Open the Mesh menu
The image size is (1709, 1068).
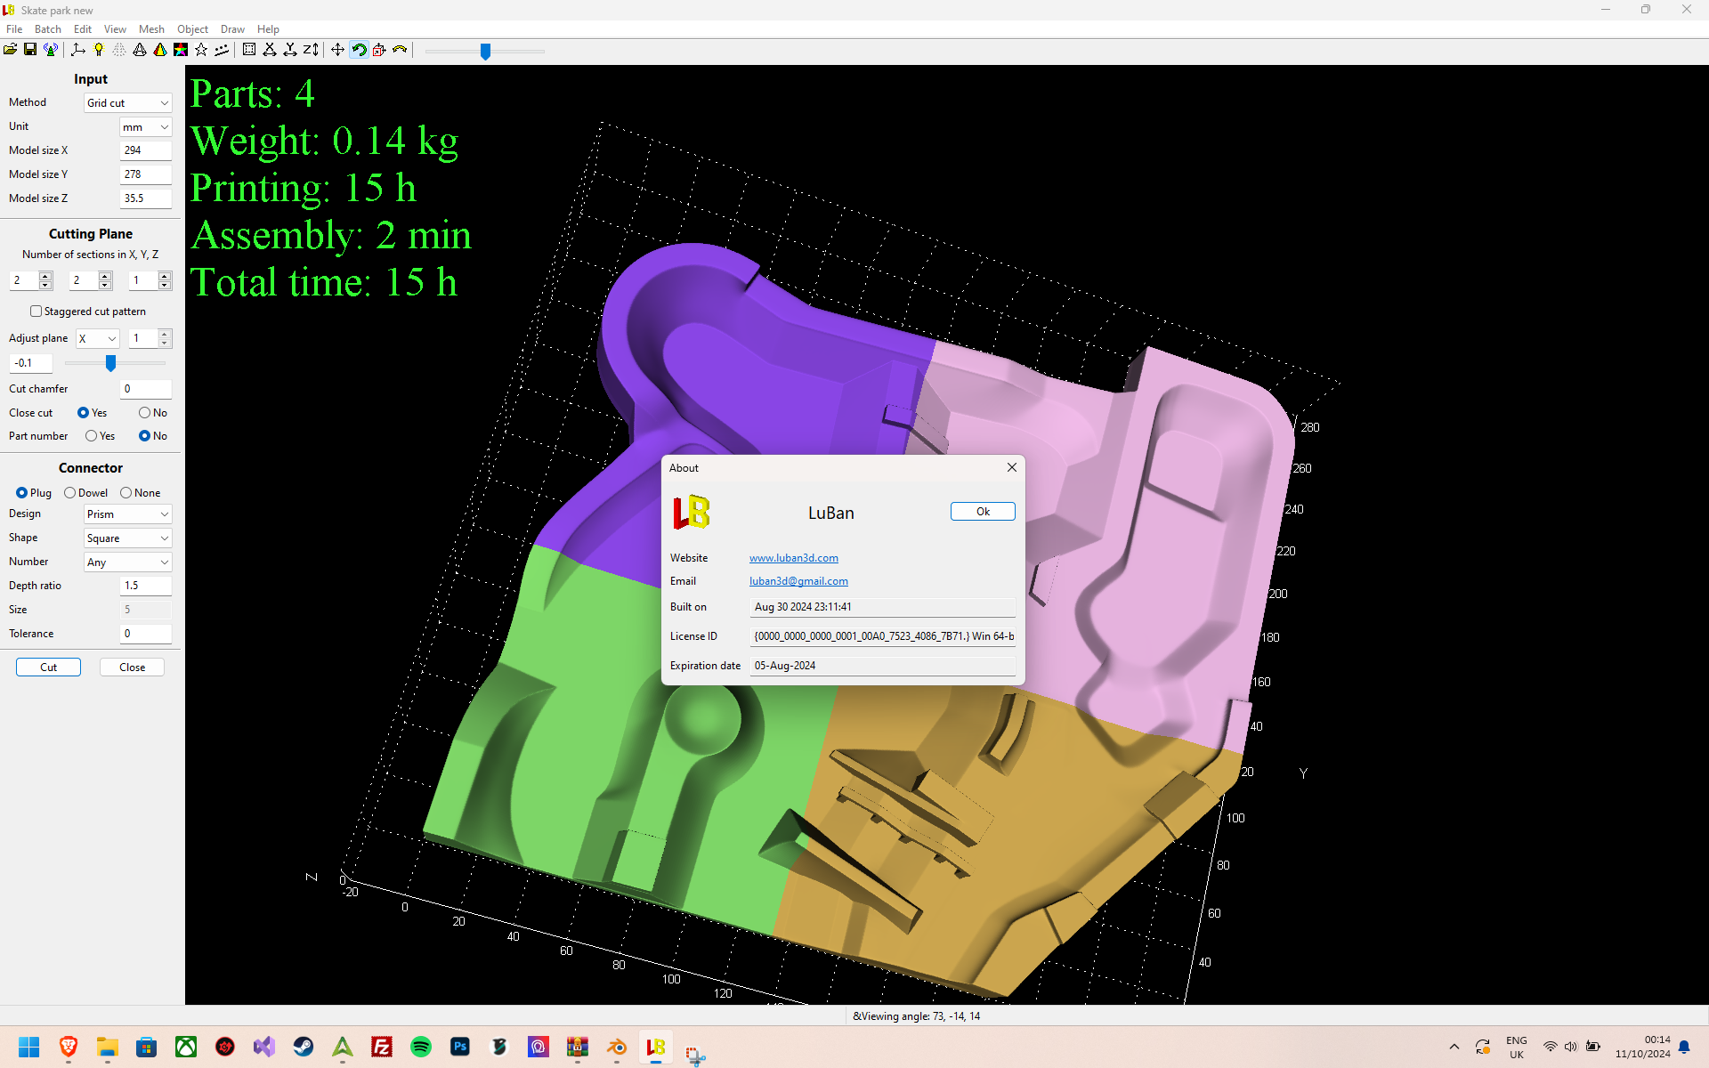[151, 28]
